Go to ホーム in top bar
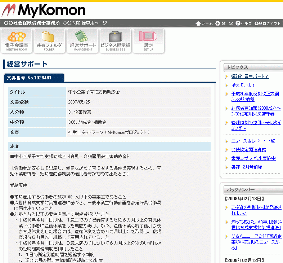Viewport: 283px width, 263px height. [x=204, y=23]
